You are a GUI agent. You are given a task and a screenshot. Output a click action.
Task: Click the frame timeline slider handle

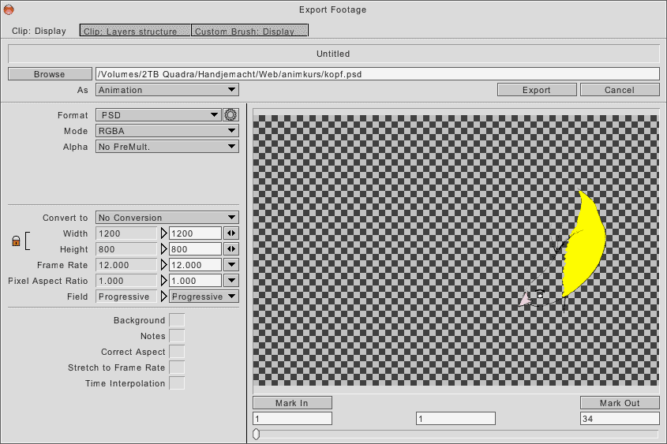coord(256,434)
